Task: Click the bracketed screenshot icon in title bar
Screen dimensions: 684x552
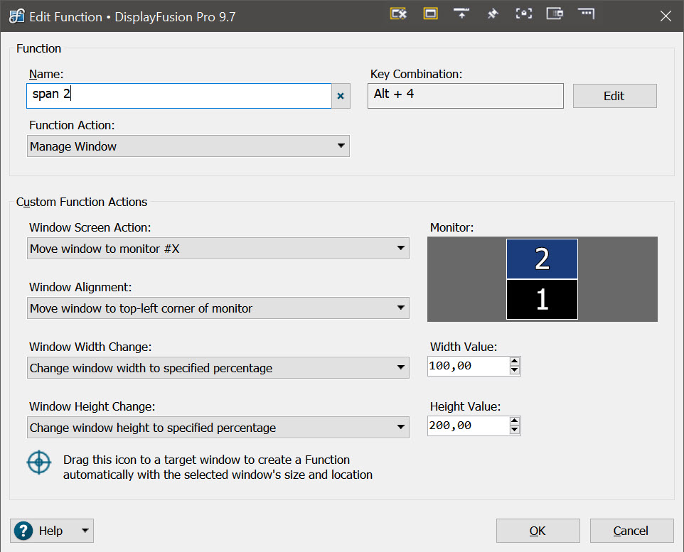Action: click(x=524, y=14)
